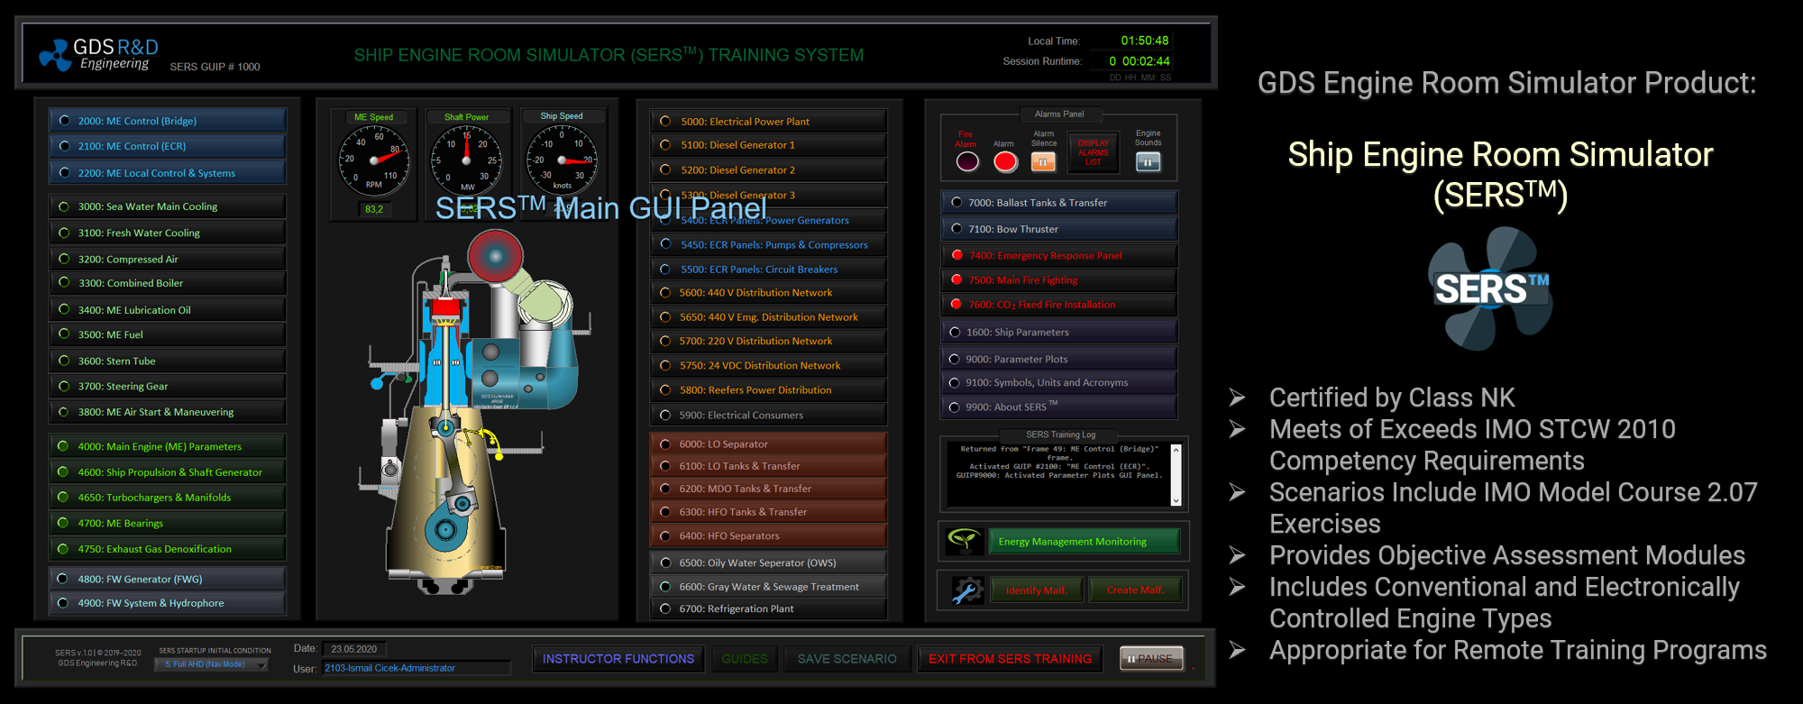Viewport: 1803px width, 704px height.
Task: Select the 7400: Emergency Response Panel radio button
Action: tap(956, 255)
